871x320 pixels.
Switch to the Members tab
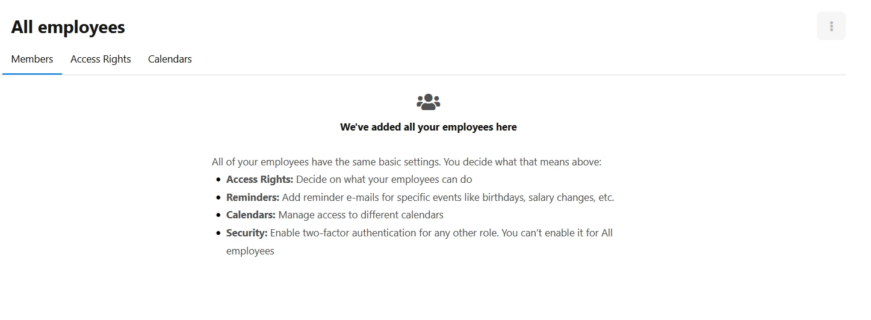point(33,59)
